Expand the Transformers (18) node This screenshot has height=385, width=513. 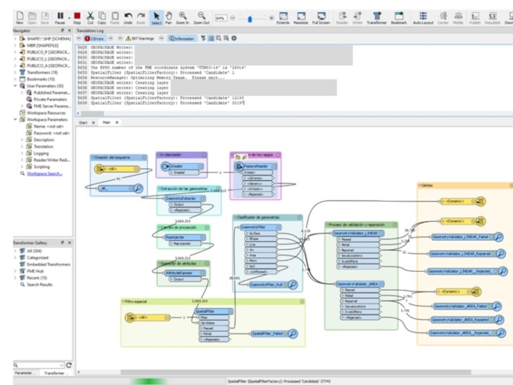coord(15,72)
